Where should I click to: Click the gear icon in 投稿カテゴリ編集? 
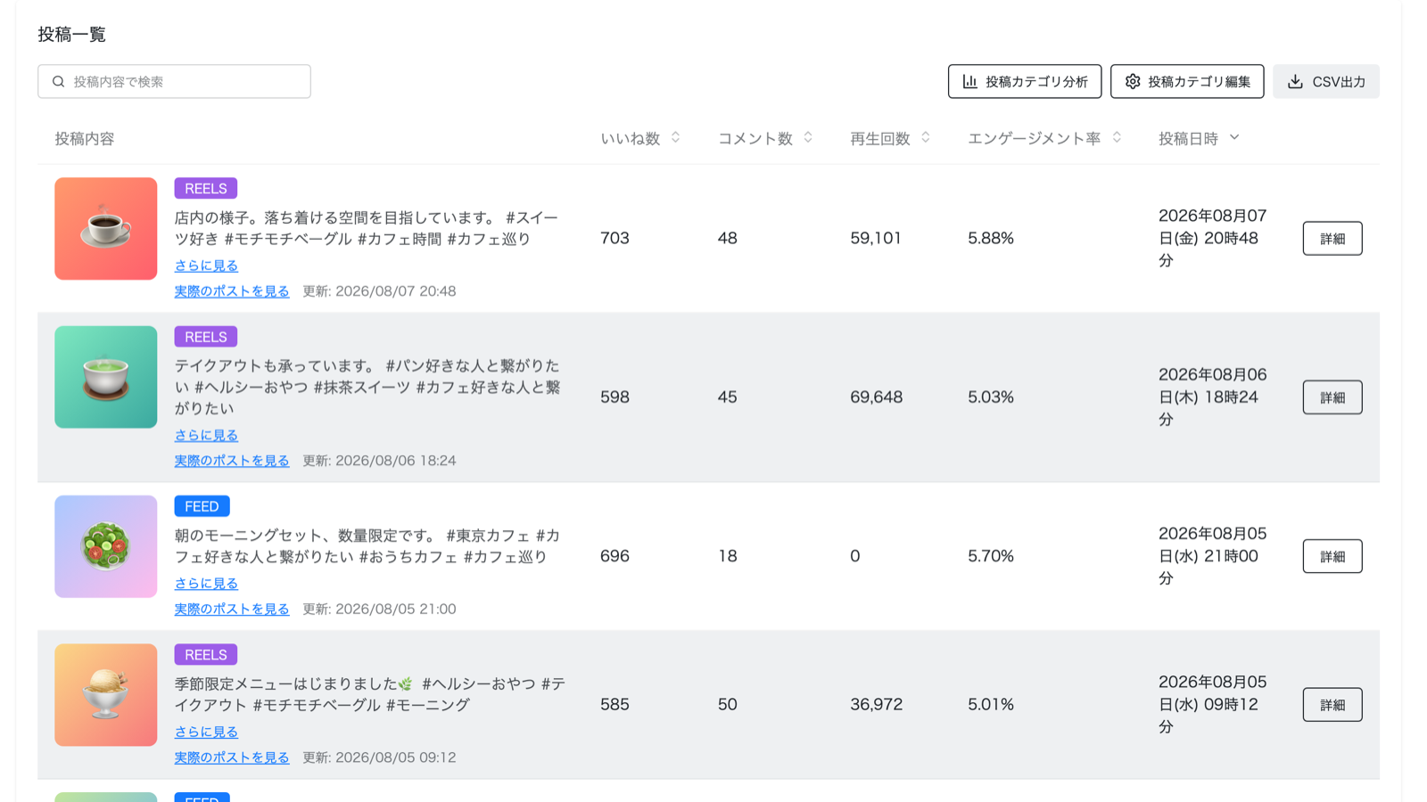click(x=1133, y=82)
